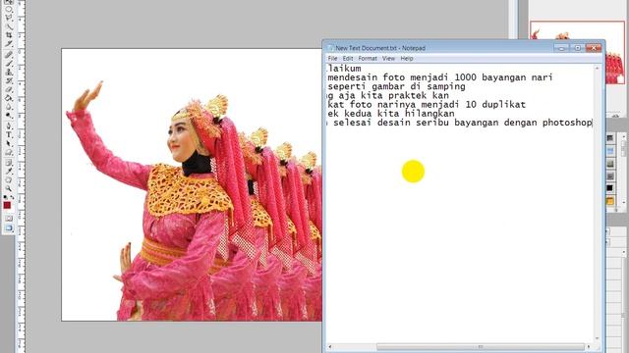Open the Notepad Edit menu

click(x=347, y=59)
